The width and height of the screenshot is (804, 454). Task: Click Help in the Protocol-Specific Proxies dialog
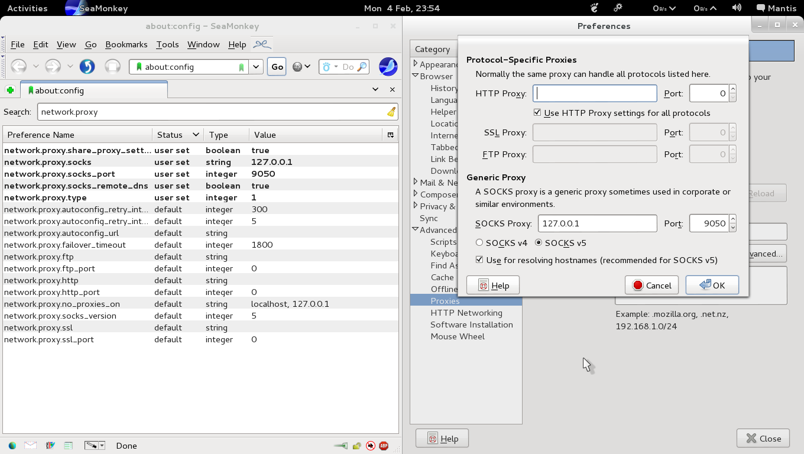pos(493,285)
